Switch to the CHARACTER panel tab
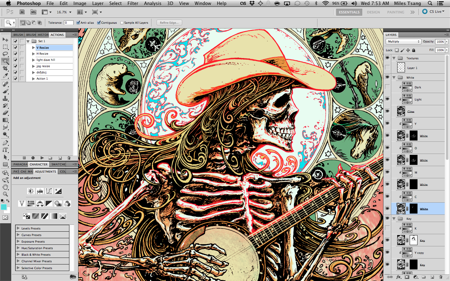 [39, 164]
